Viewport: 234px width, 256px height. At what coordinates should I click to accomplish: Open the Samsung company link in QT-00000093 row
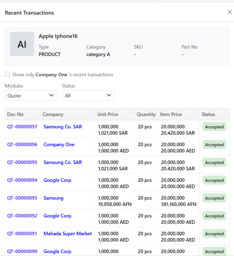coord(53,198)
